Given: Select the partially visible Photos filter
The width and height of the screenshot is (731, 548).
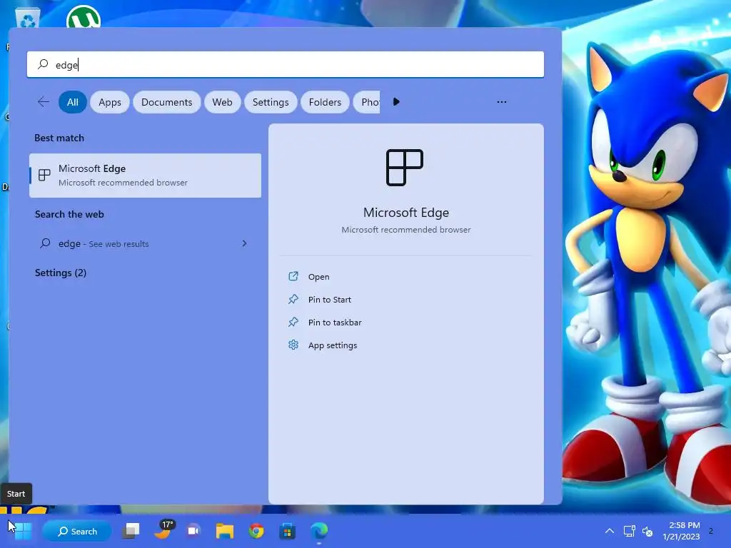Looking at the screenshot, I should tap(367, 102).
